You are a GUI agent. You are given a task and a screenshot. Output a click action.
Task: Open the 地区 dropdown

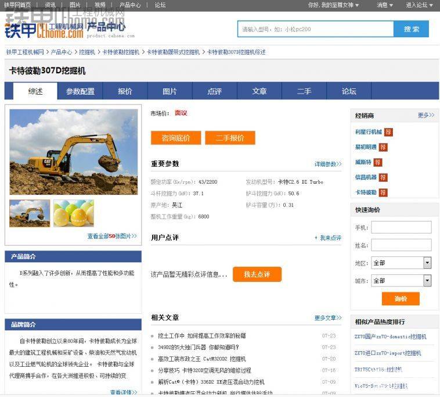tap(401, 263)
